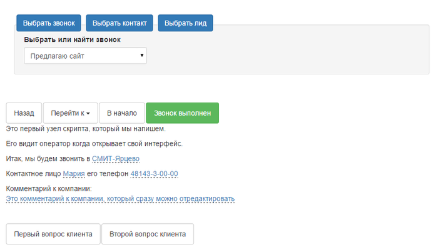This screenshot has width=438, height=252.
Task: Expand the «Перейти к» dropdown menu
Action: point(70,113)
